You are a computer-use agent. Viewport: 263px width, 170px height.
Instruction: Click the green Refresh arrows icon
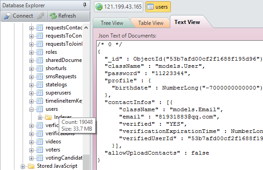[53, 16]
